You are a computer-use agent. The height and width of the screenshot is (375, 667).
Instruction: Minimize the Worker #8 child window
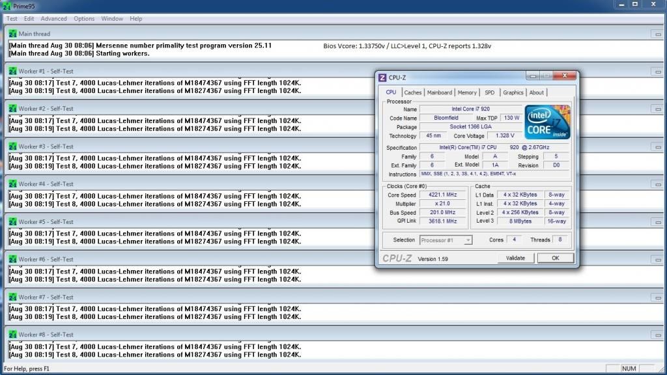pos(658,335)
